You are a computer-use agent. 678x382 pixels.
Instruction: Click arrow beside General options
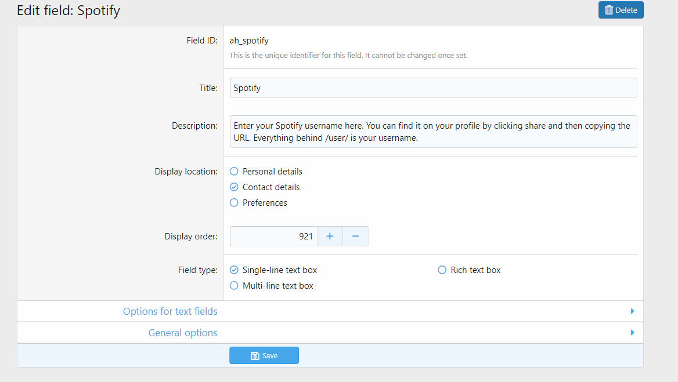pos(633,333)
